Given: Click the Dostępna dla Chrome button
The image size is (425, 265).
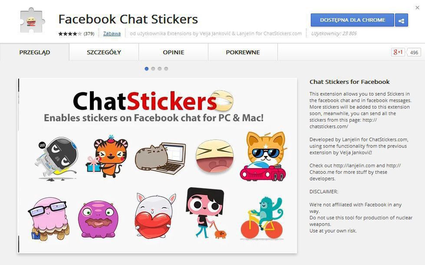Looking at the screenshot, I should (x=353, y=20).
